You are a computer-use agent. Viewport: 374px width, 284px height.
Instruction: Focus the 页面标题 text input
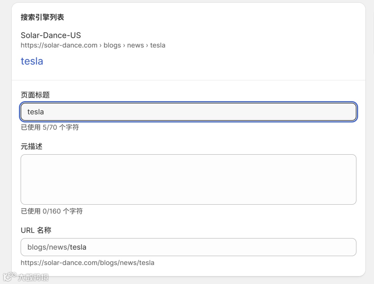coord(188,112)
